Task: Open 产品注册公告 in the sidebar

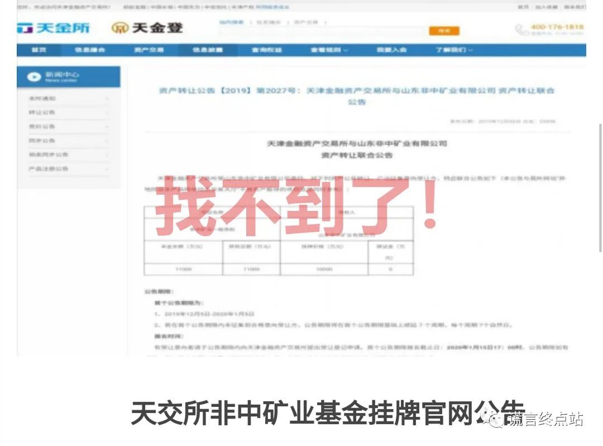Action: (x=49, y=169)
